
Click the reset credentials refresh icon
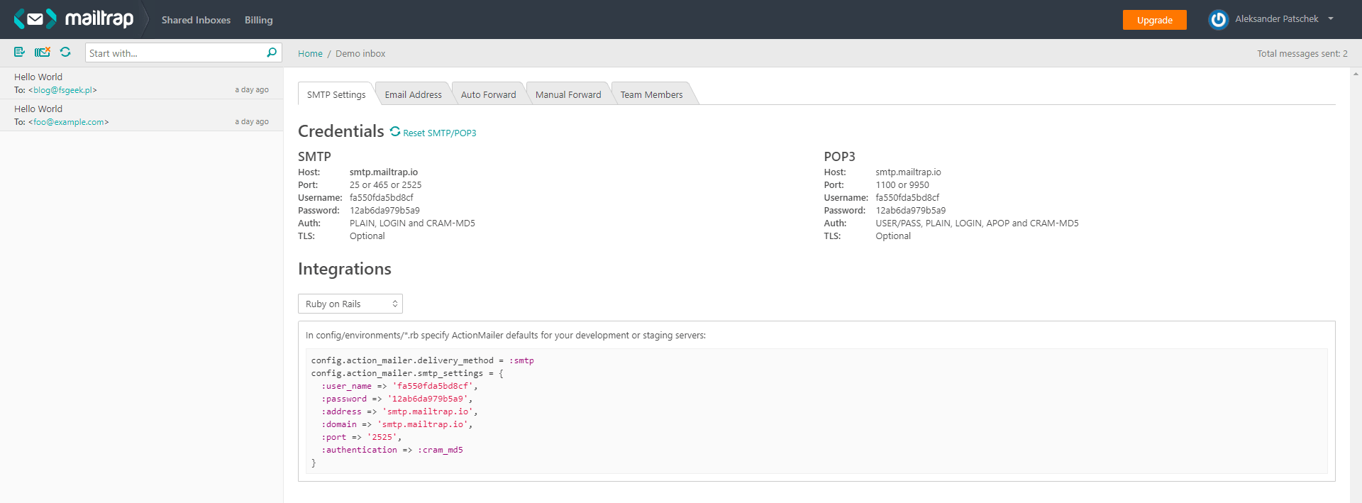coord(395,132)
